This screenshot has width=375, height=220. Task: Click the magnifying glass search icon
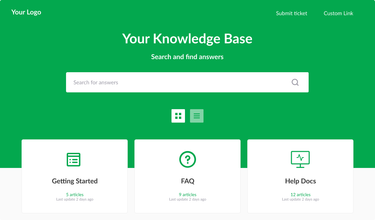click(x=295, y=82)
